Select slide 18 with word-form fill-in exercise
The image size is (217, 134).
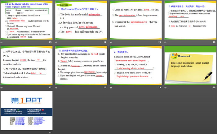click(81, 65)
